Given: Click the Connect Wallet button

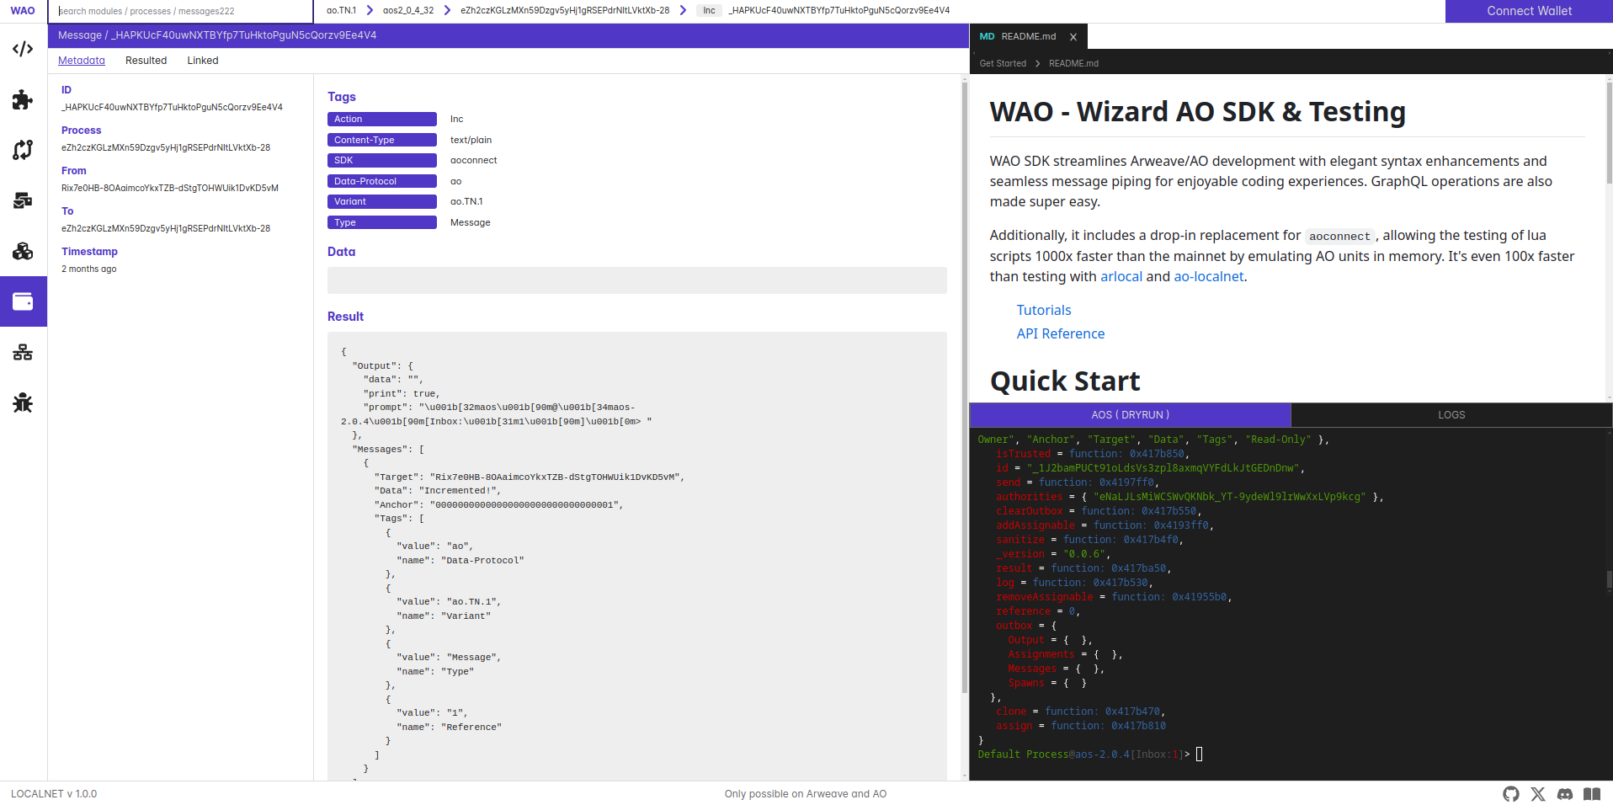Looking at the screenshot, I should [1529, 11].
